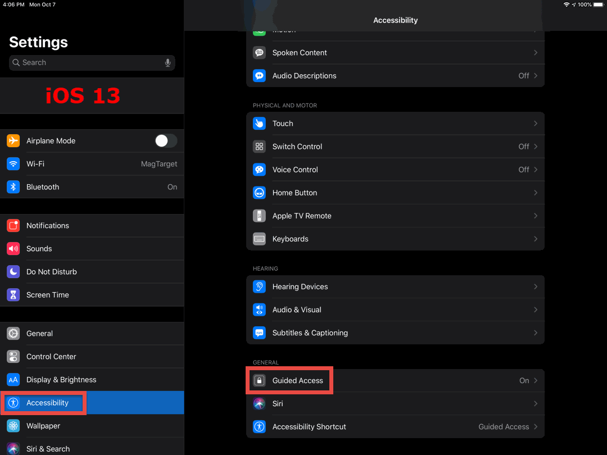Tap the Airplane Mode orange icon
This screenshot has height=455, width=607.
13,141
